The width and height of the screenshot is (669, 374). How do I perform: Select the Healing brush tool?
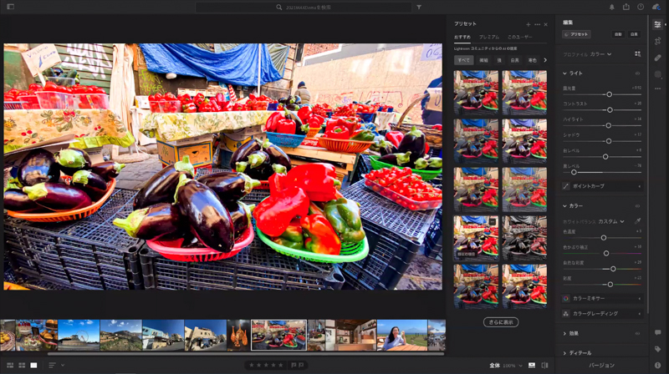pos(657,58)
